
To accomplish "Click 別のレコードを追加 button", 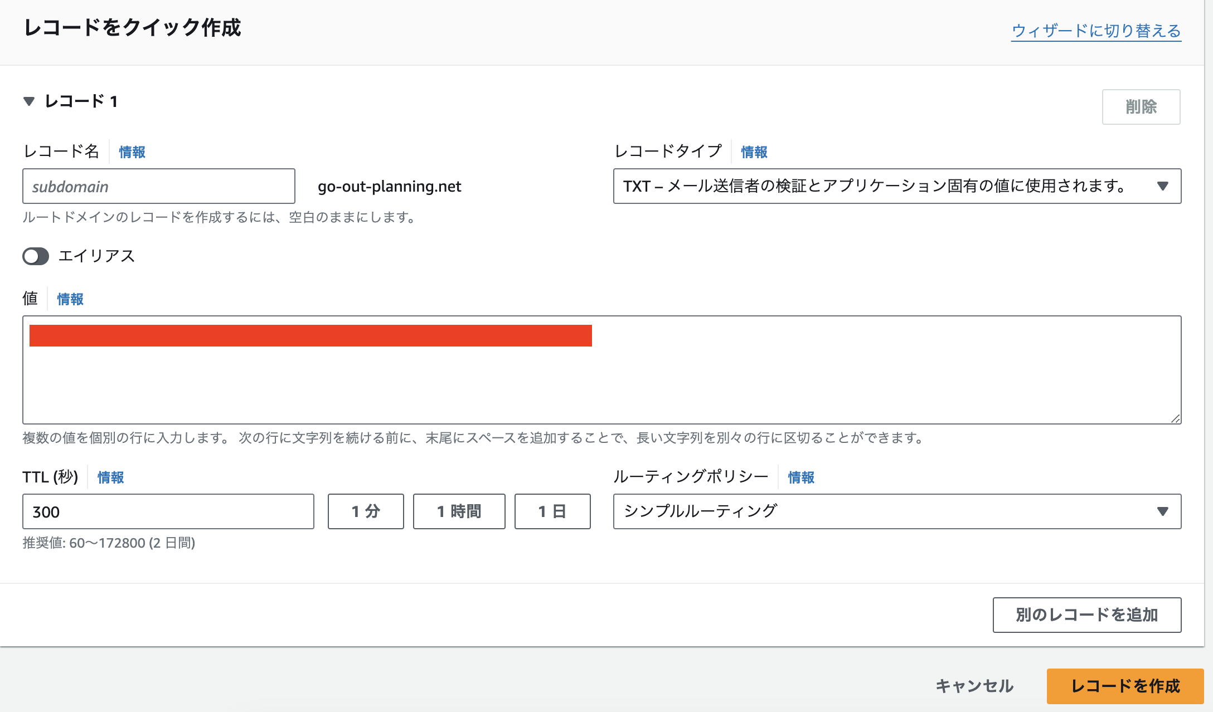I will click(1086, 615).
